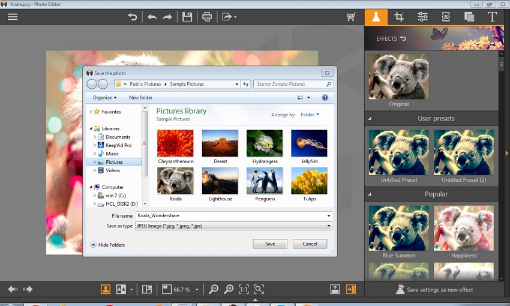510x306 pixels.
Task: Click the Cancel button
Action: (310, 244)
